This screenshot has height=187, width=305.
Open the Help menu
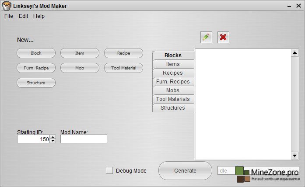coord(39,16)
